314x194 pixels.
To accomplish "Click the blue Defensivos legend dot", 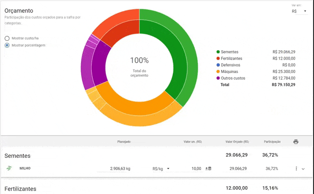I will point(218,65).
